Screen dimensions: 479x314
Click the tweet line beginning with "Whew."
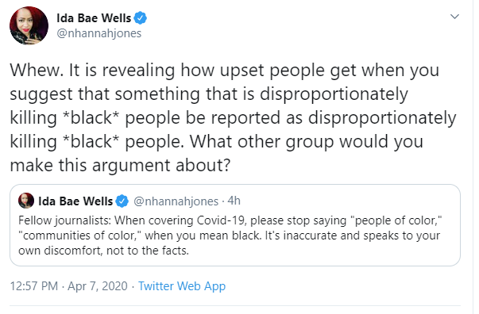[225, 71]
